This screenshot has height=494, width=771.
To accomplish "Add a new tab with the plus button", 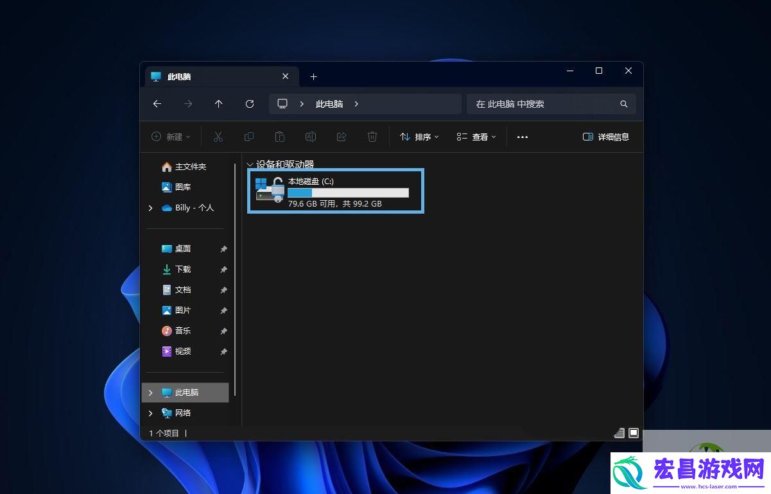I will pos(313,76).
